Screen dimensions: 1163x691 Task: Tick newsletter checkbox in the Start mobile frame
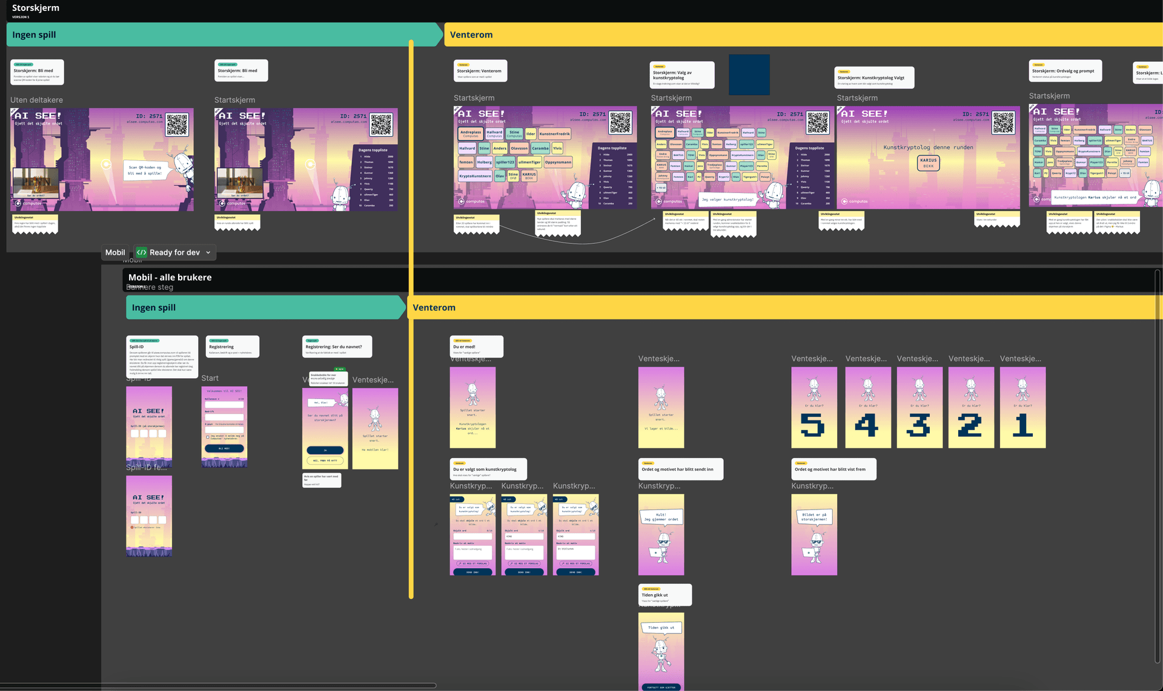tap(208, 437)
